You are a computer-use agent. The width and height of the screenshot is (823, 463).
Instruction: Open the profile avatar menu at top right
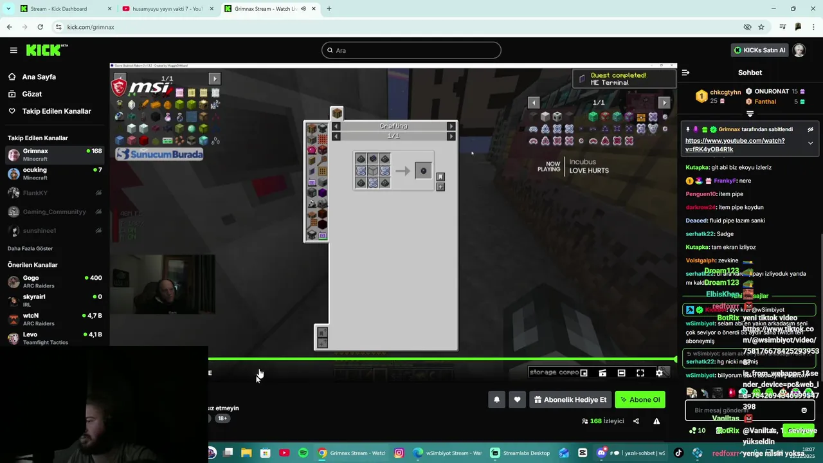coord(799,50)
